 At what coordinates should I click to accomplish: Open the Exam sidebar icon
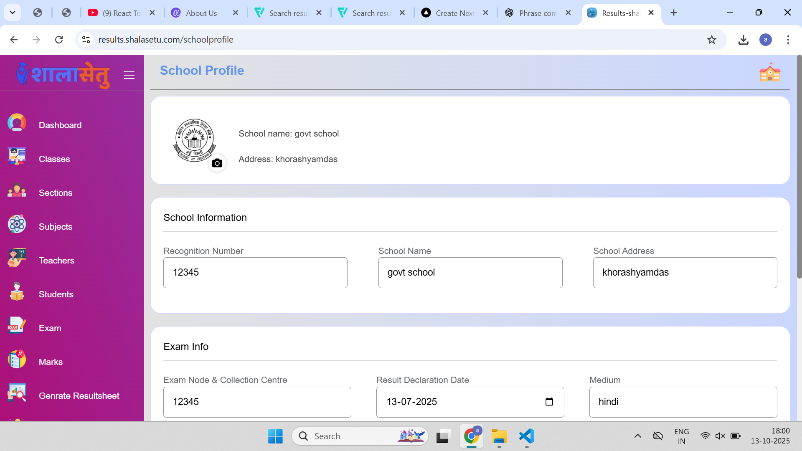coord(17,326)
